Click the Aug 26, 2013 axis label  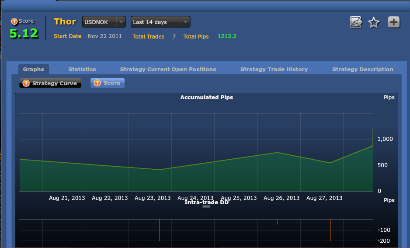click(281, 198)
